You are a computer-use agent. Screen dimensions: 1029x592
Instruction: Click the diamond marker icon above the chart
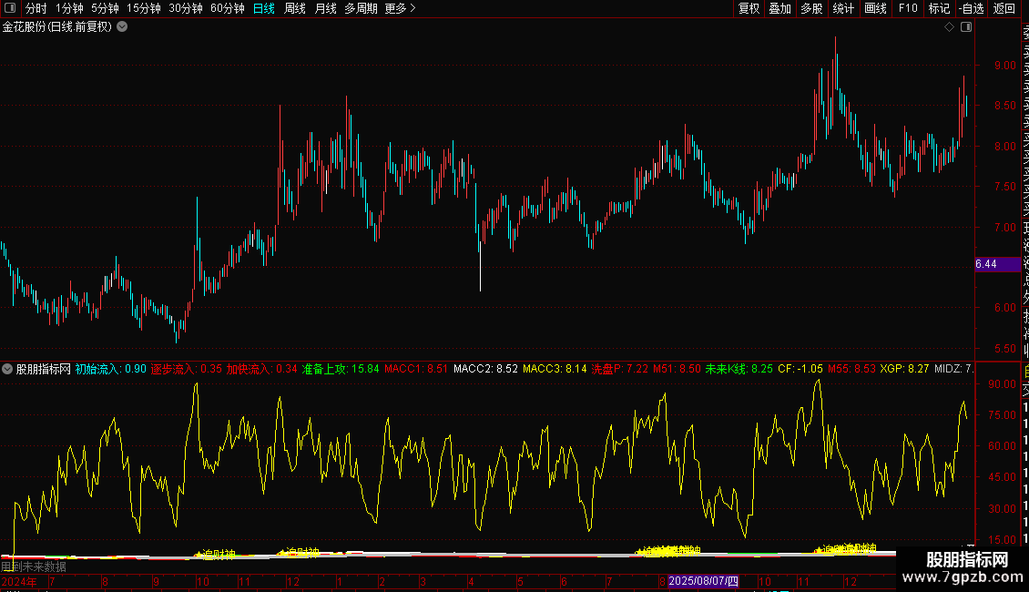[x=949, y=27]
